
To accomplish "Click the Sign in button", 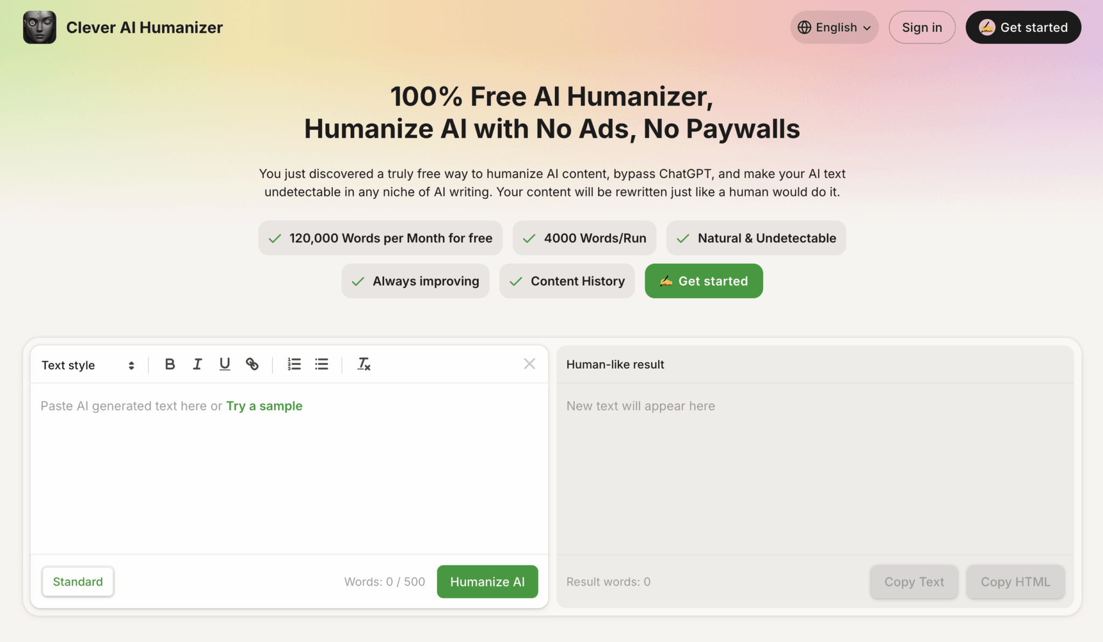I will click(922, 27).
